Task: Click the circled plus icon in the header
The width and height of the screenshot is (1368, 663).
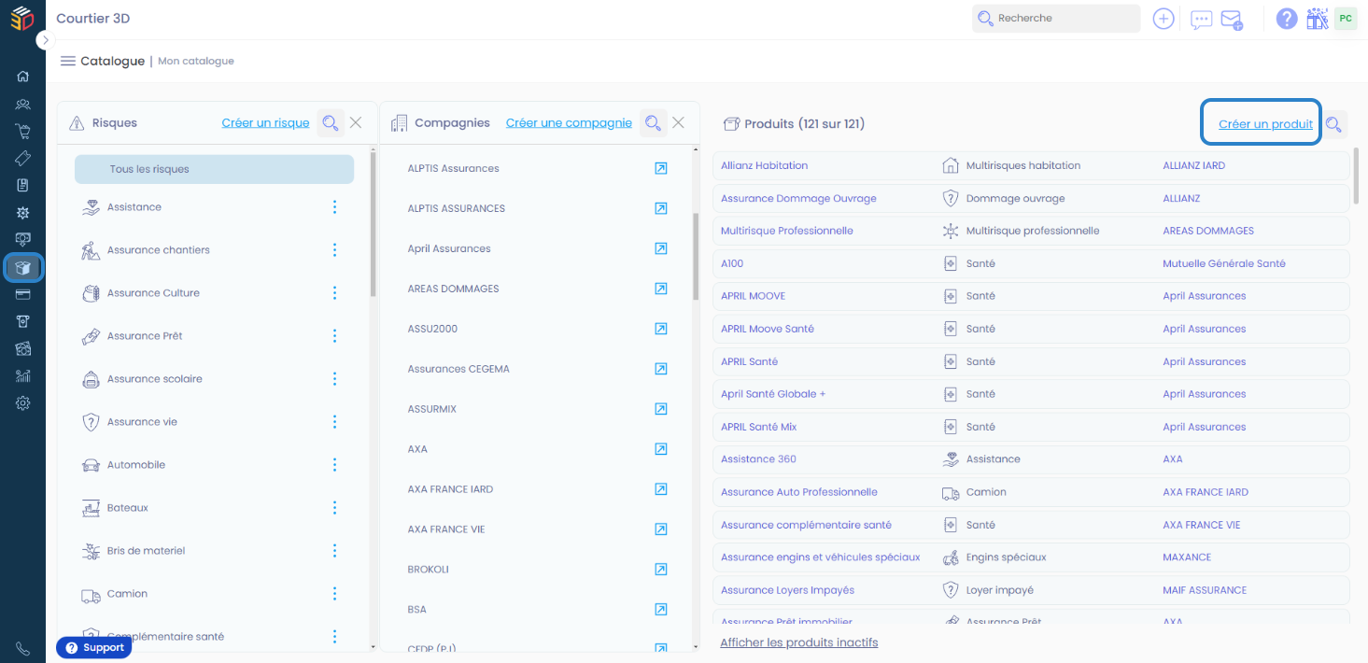Action: pos(1163,19)
